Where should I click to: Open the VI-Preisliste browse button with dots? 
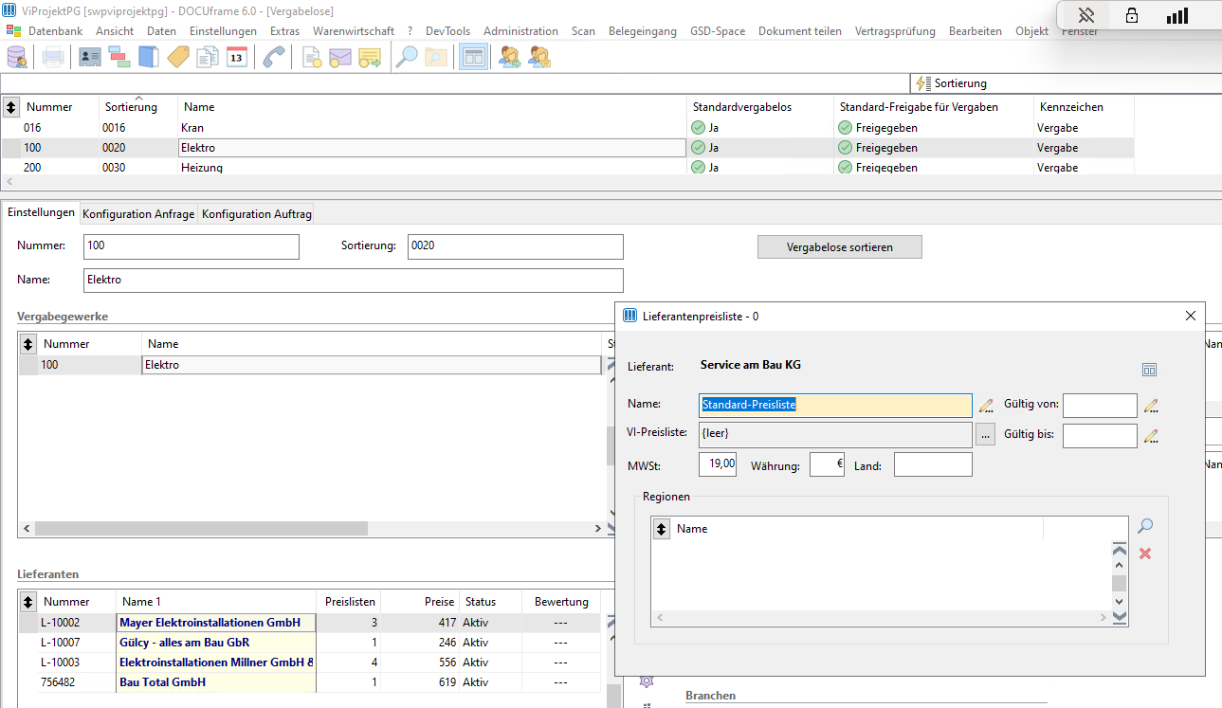pos(986,435)
